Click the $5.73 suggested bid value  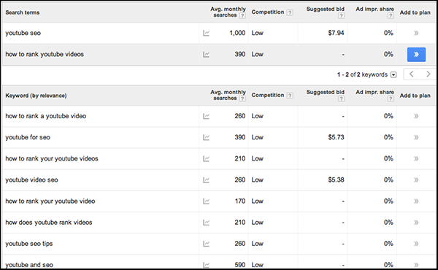click(x=336, y=137)
